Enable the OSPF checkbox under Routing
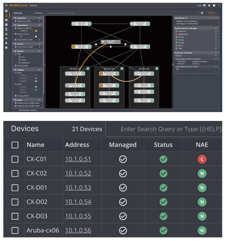Viewport: 226px width, 241px height. 16,54
